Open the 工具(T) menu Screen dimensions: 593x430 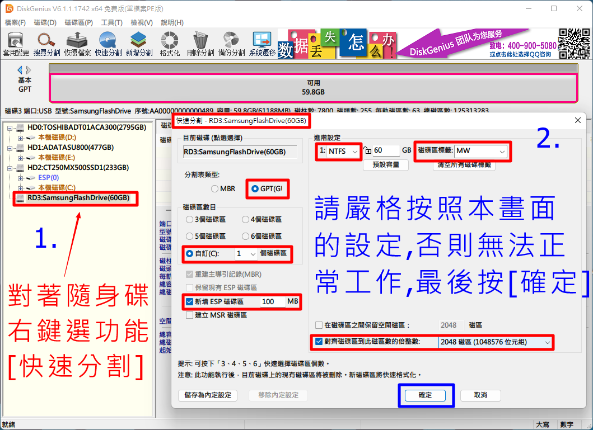point(111,22)
